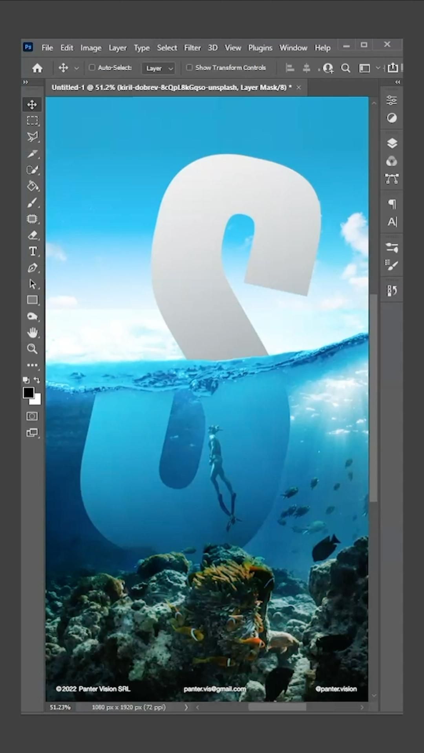This screenshot has width=424, height=753.
Task: Reset default foreground and background colors
Action: (x=26, y=380)
